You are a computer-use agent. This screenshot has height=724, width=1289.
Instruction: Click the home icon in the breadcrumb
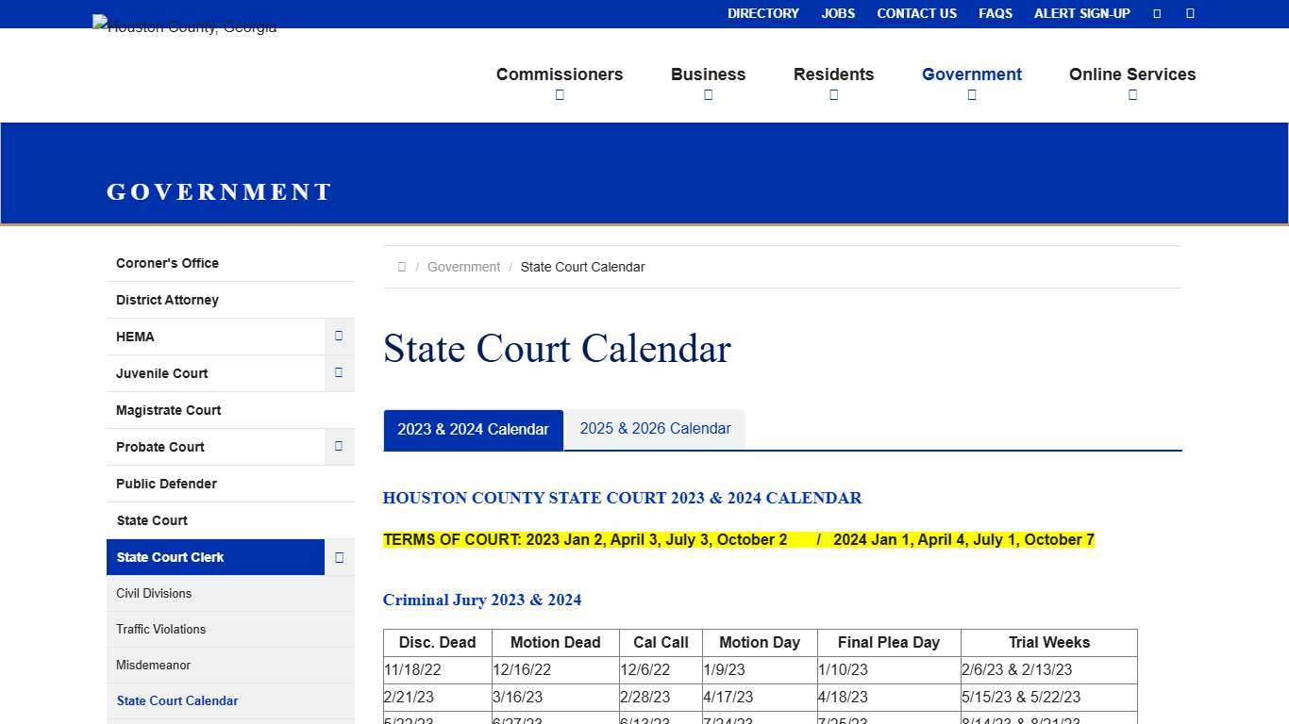[x=402, y=267]
